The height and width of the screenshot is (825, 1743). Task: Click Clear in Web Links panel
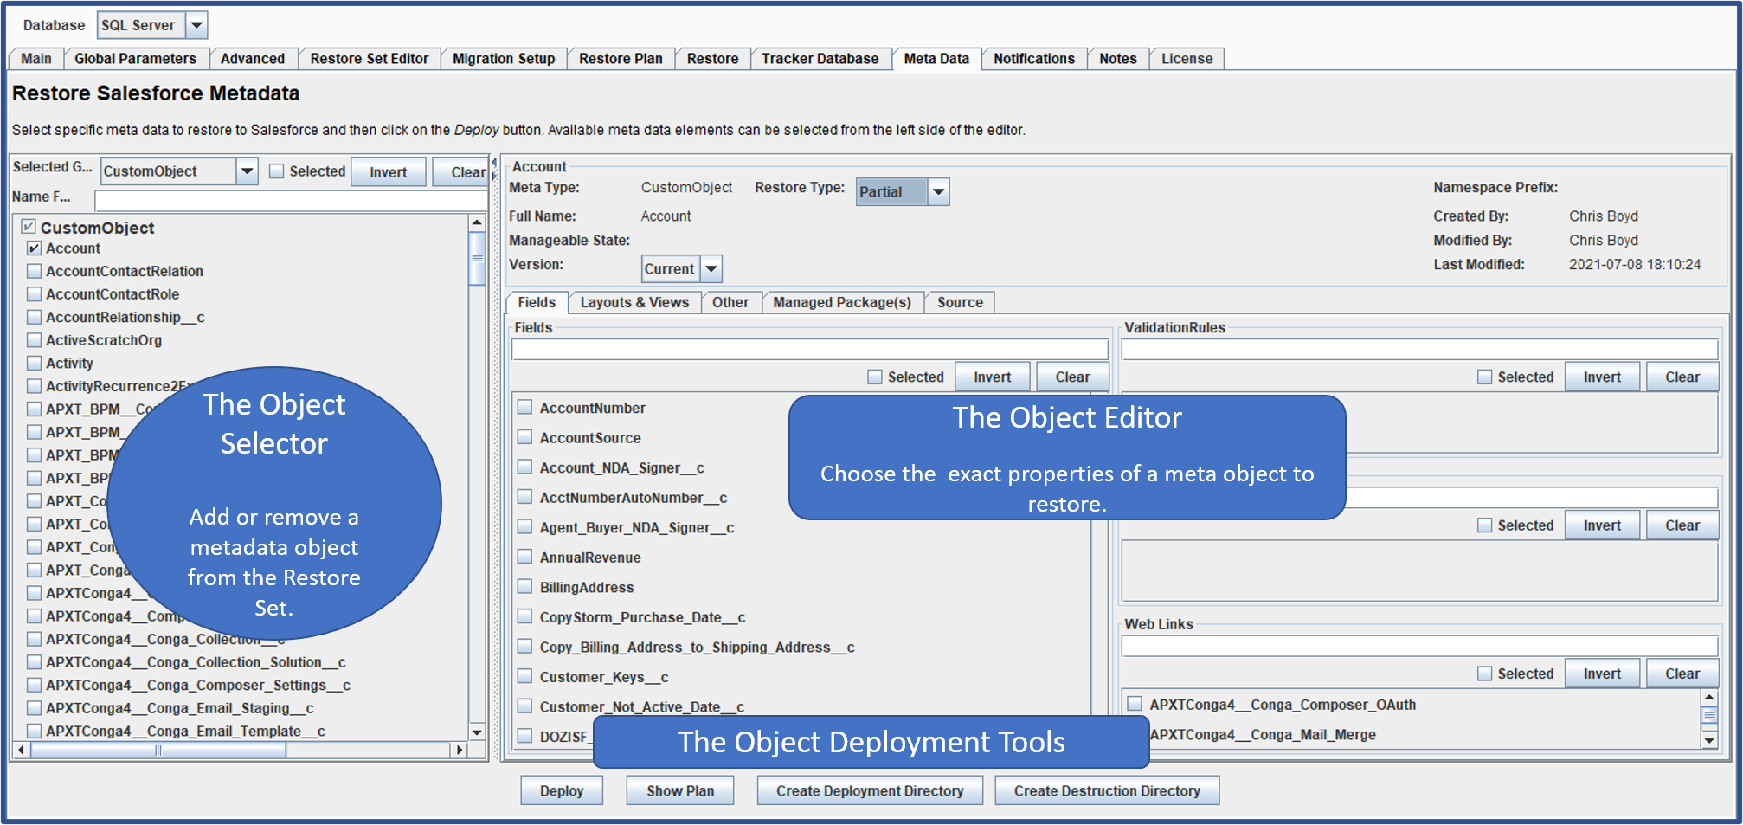click(1682, 674)
